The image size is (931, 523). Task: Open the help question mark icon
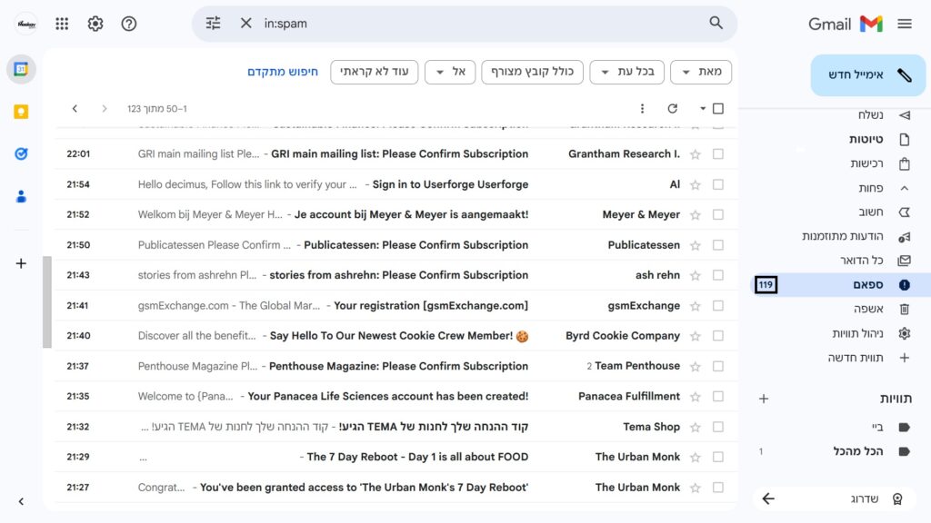pos(129,24)
